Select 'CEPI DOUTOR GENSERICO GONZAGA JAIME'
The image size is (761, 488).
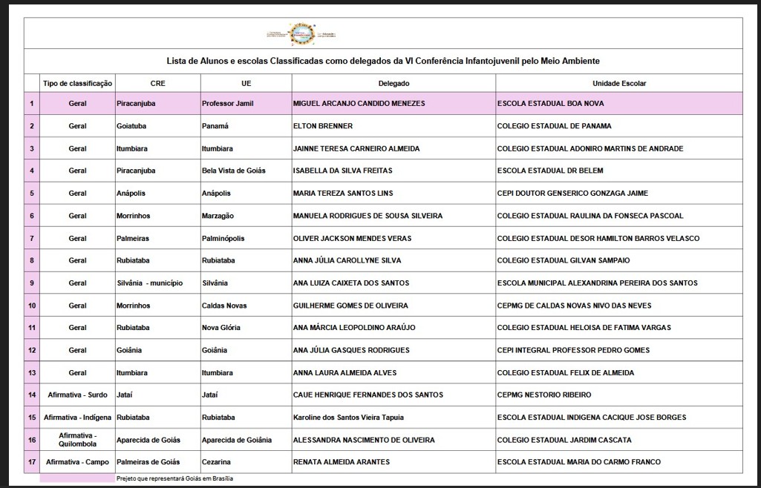coord(572,194)
